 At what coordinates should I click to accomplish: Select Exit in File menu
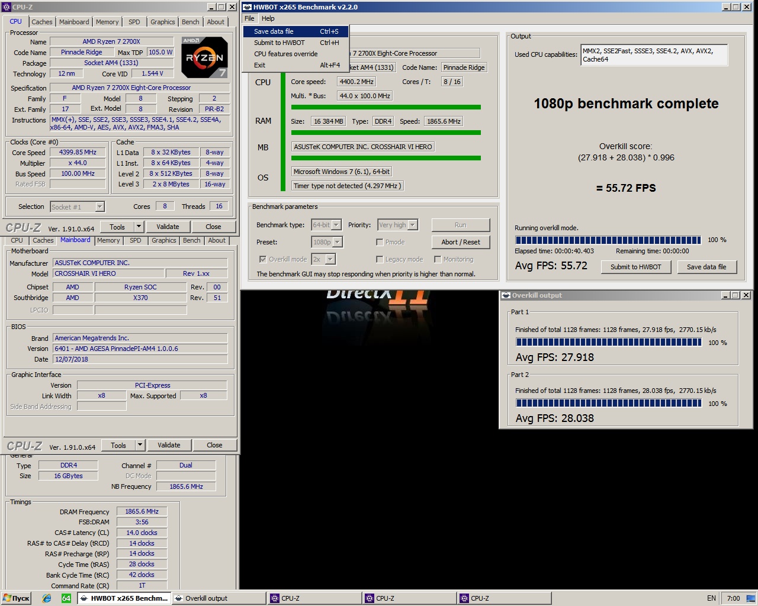coord(296,65)
